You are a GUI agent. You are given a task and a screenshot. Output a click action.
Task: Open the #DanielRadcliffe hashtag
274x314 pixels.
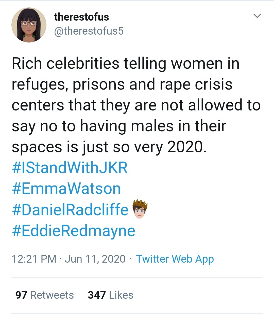(70, 210)
